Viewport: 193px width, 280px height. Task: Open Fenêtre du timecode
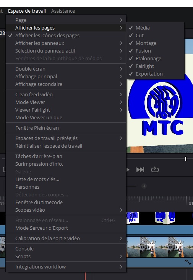(x=66, y=203)
